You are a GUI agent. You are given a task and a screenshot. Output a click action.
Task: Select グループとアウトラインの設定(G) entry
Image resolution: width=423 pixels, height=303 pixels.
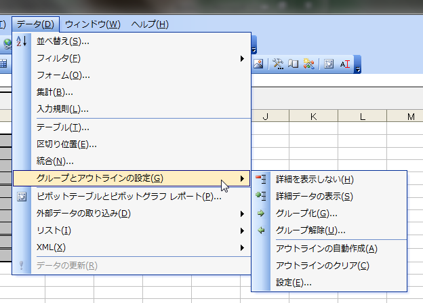tap(132, 178)
